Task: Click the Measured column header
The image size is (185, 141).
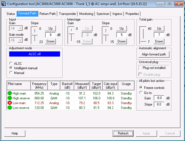Action: coord(82,86)
